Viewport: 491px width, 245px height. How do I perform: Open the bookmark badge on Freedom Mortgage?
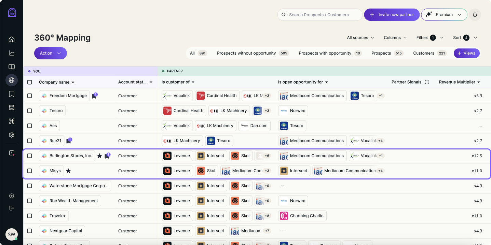click(94, 96)
